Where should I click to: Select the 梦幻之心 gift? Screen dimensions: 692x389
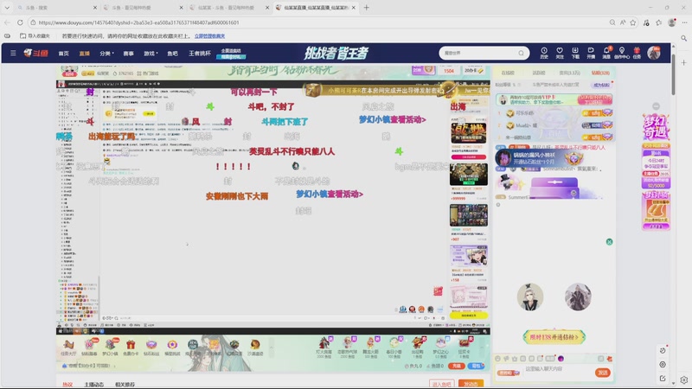440,348
